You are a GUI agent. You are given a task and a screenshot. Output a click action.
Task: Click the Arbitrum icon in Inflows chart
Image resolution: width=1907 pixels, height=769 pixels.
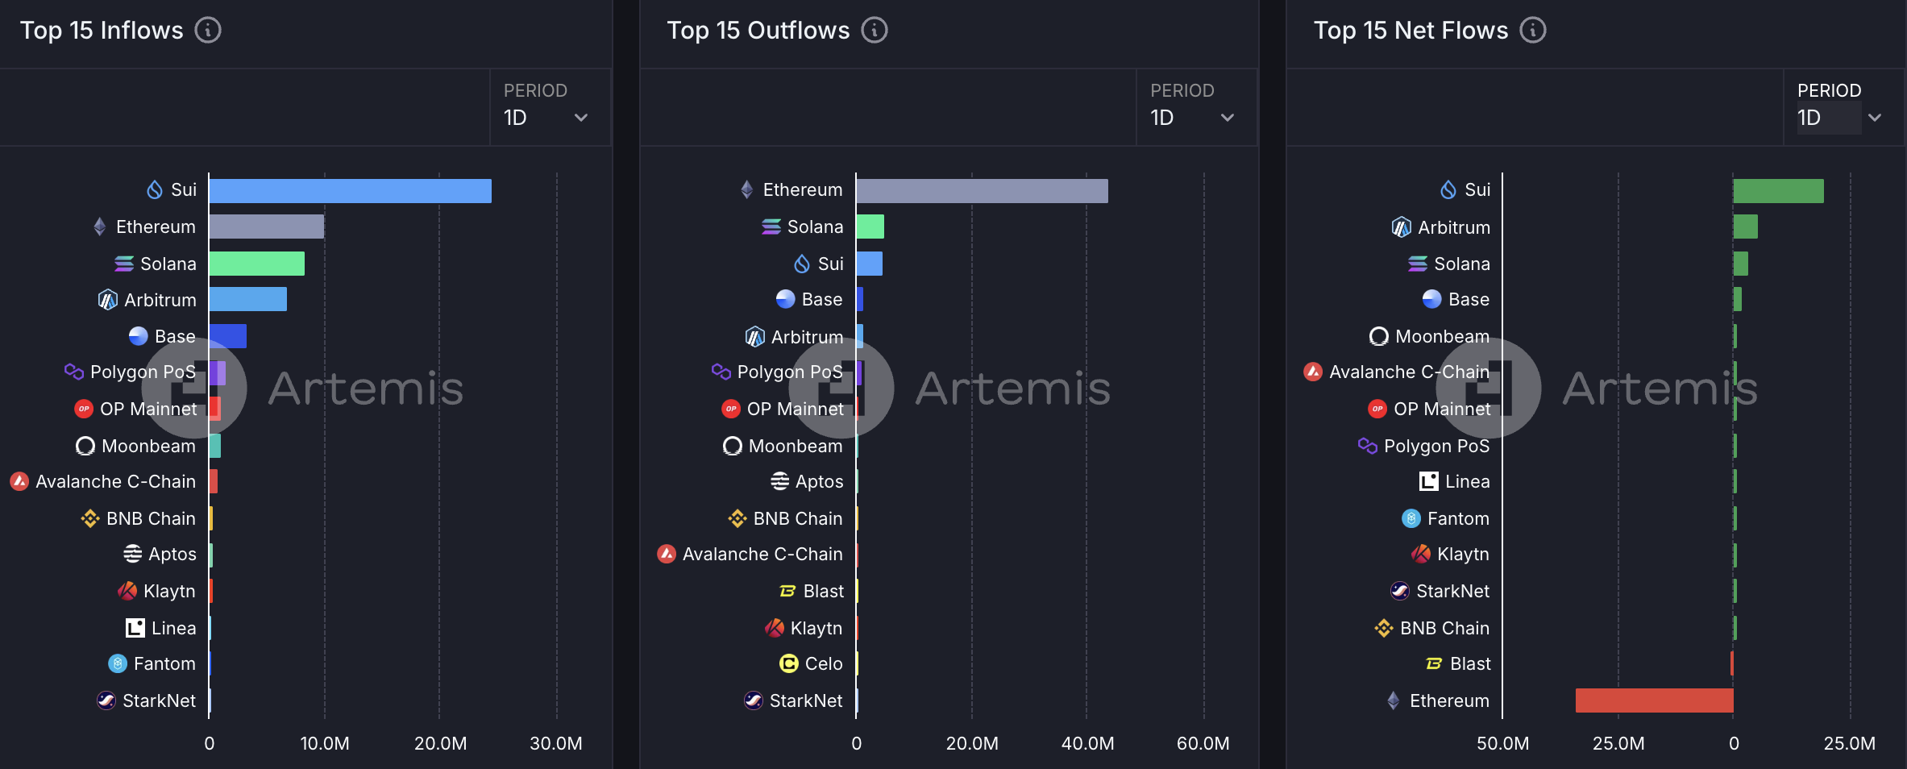coord(108,300)
